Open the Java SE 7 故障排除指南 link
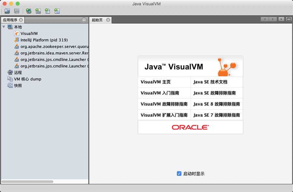Screen dimensions: 293x192 pos(216,115)
